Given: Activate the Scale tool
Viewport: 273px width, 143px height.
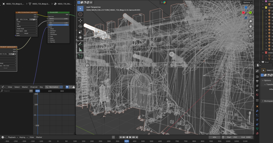Looking at the screenshot, I should click(x=80, y=32).
